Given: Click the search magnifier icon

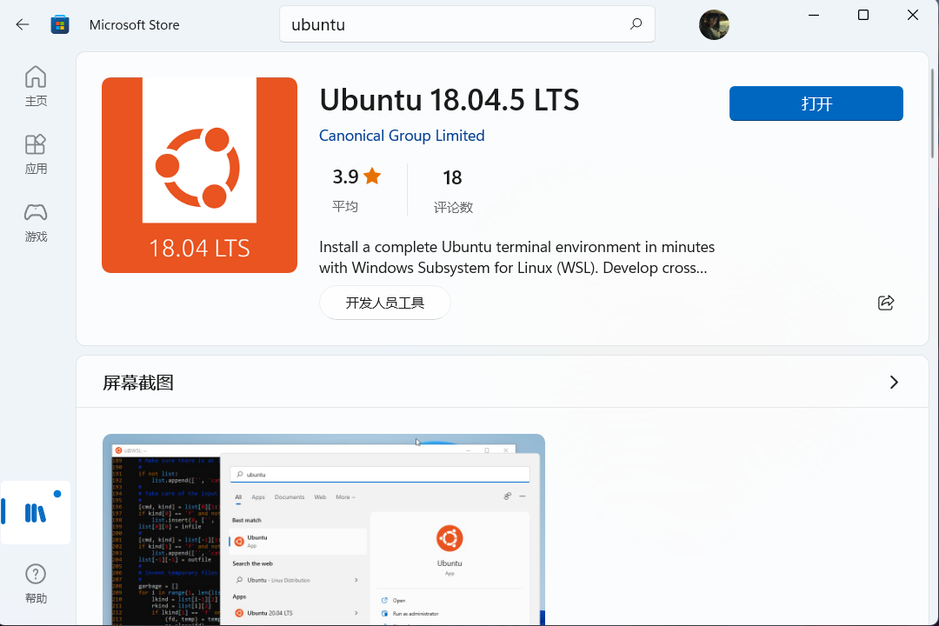Looking at the screenshot, I should coord(636,24).
